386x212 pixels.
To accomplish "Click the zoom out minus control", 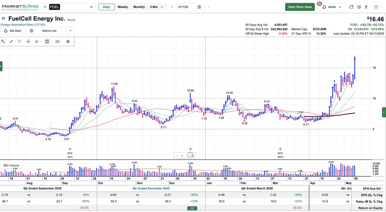I will 177,156.
